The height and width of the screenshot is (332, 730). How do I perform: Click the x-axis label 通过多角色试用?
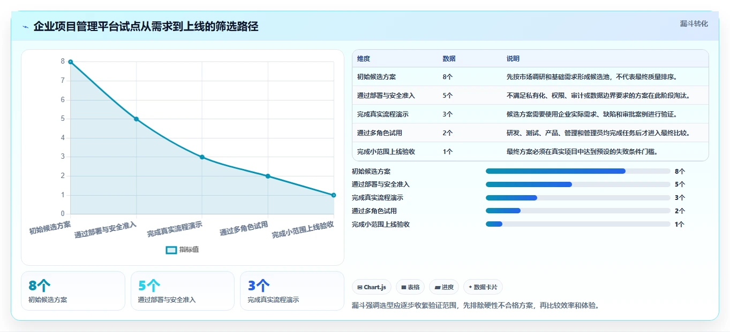pos(244,229)
